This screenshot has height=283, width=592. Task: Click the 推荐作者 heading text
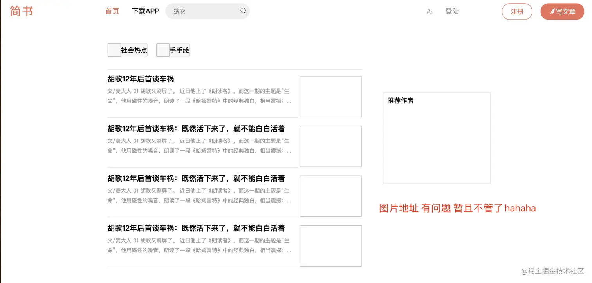(x=401, y=101)
